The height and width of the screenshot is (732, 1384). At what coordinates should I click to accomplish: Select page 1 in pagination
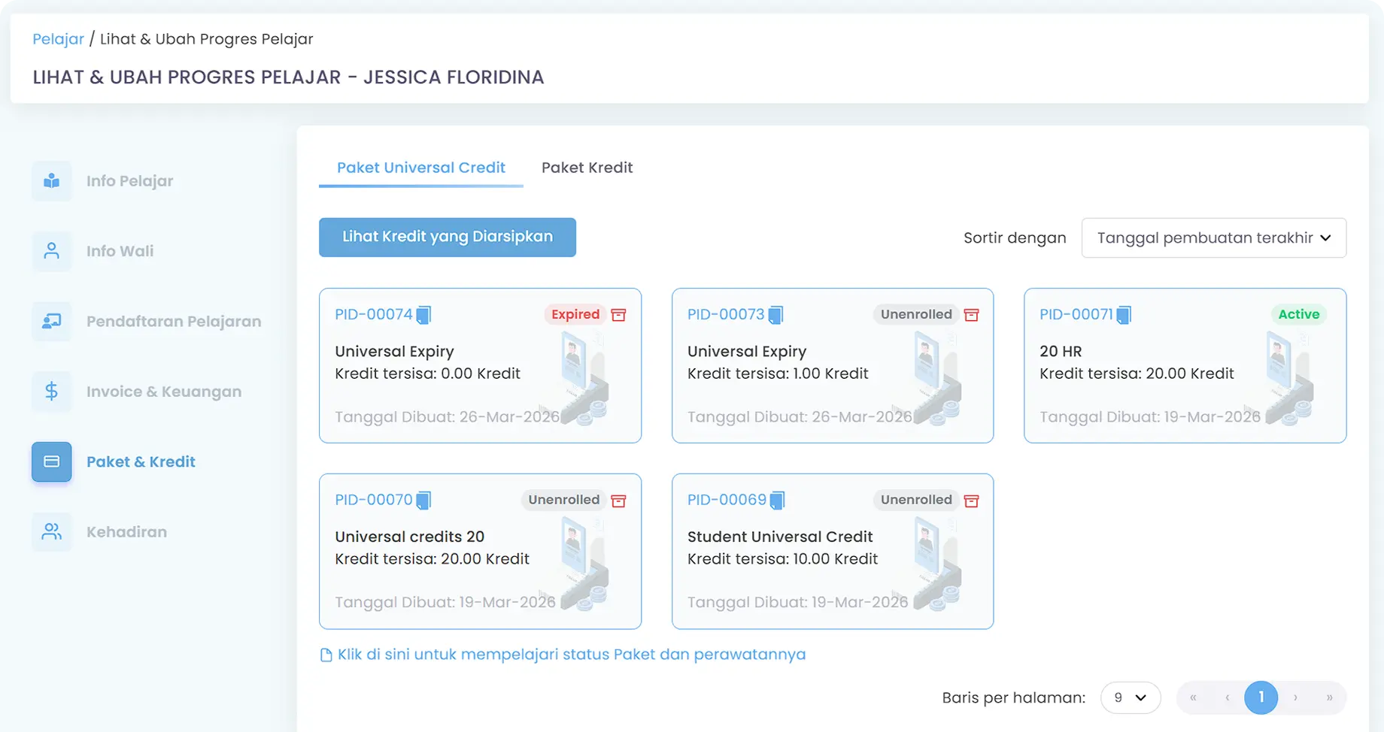pos(1261,698)
